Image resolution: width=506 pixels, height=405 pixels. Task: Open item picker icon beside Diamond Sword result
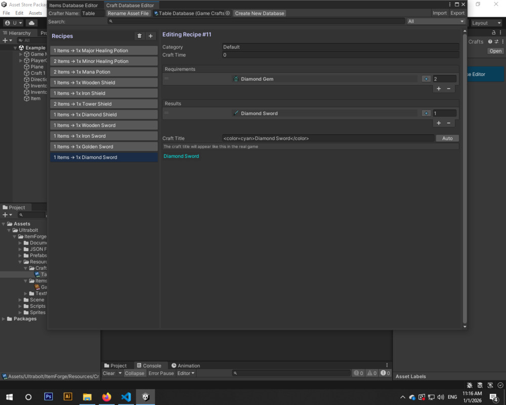click(x=426, y=113)
